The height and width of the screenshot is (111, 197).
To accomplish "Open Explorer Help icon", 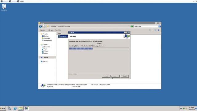I will (159, 30).
